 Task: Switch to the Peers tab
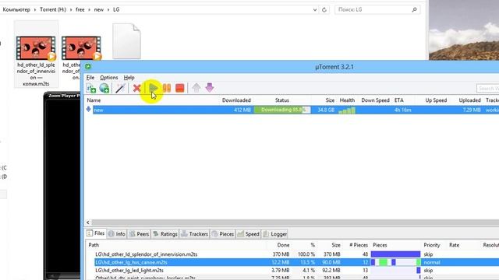tap(139, 234)
